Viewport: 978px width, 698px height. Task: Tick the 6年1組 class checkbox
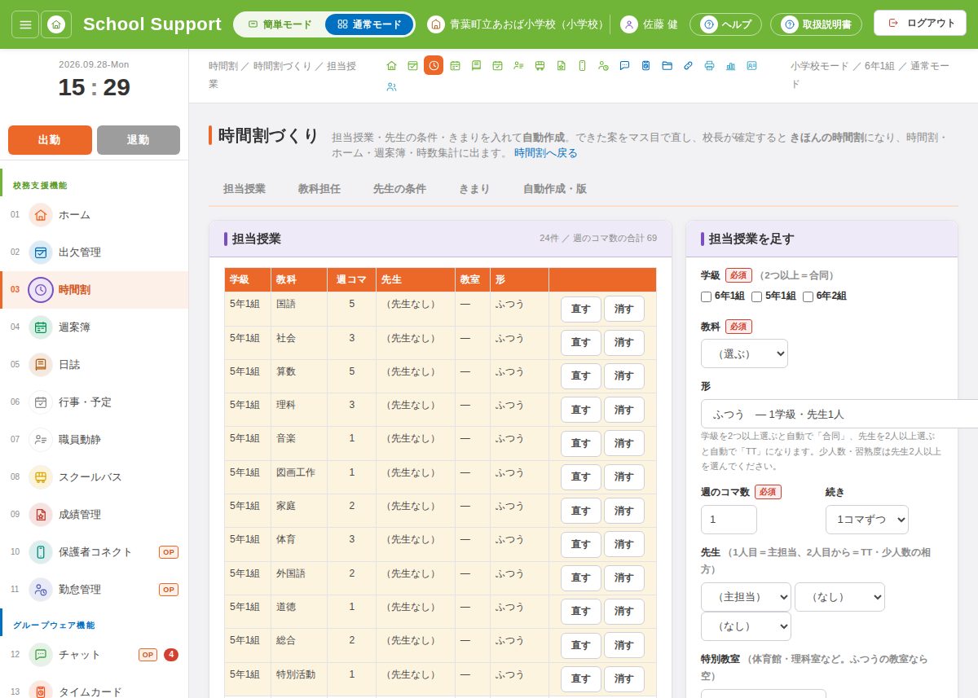[x=707, y=296]
